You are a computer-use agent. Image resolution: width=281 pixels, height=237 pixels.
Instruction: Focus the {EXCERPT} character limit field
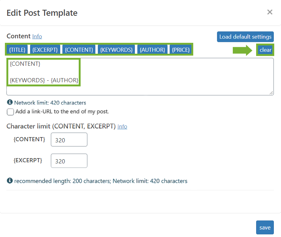(x=69, y=161)
